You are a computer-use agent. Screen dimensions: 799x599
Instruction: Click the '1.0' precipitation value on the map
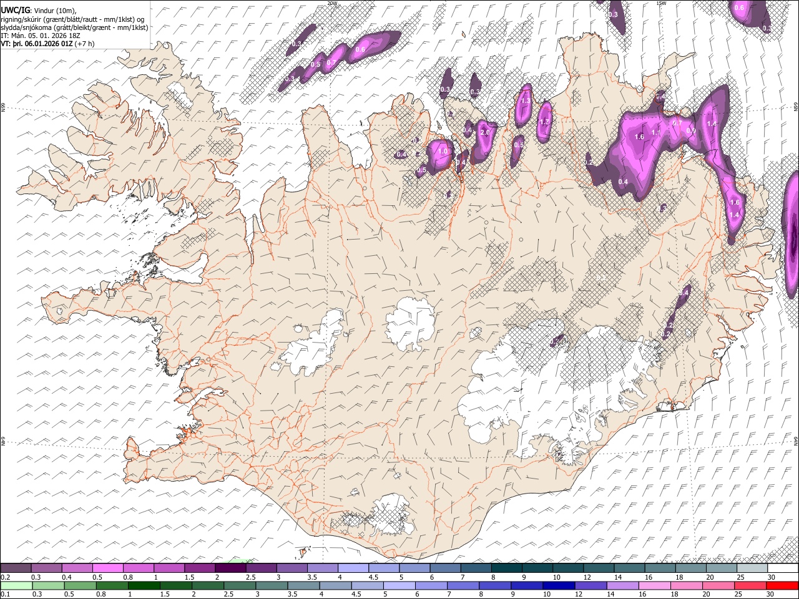pos(443,152)
